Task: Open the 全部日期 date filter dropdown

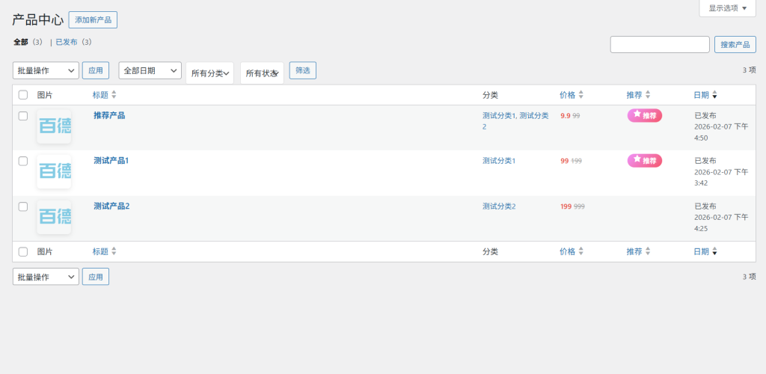Action: point(150,70)
